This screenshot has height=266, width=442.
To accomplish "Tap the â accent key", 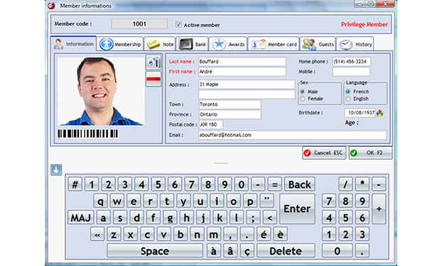I will [230, 251].
